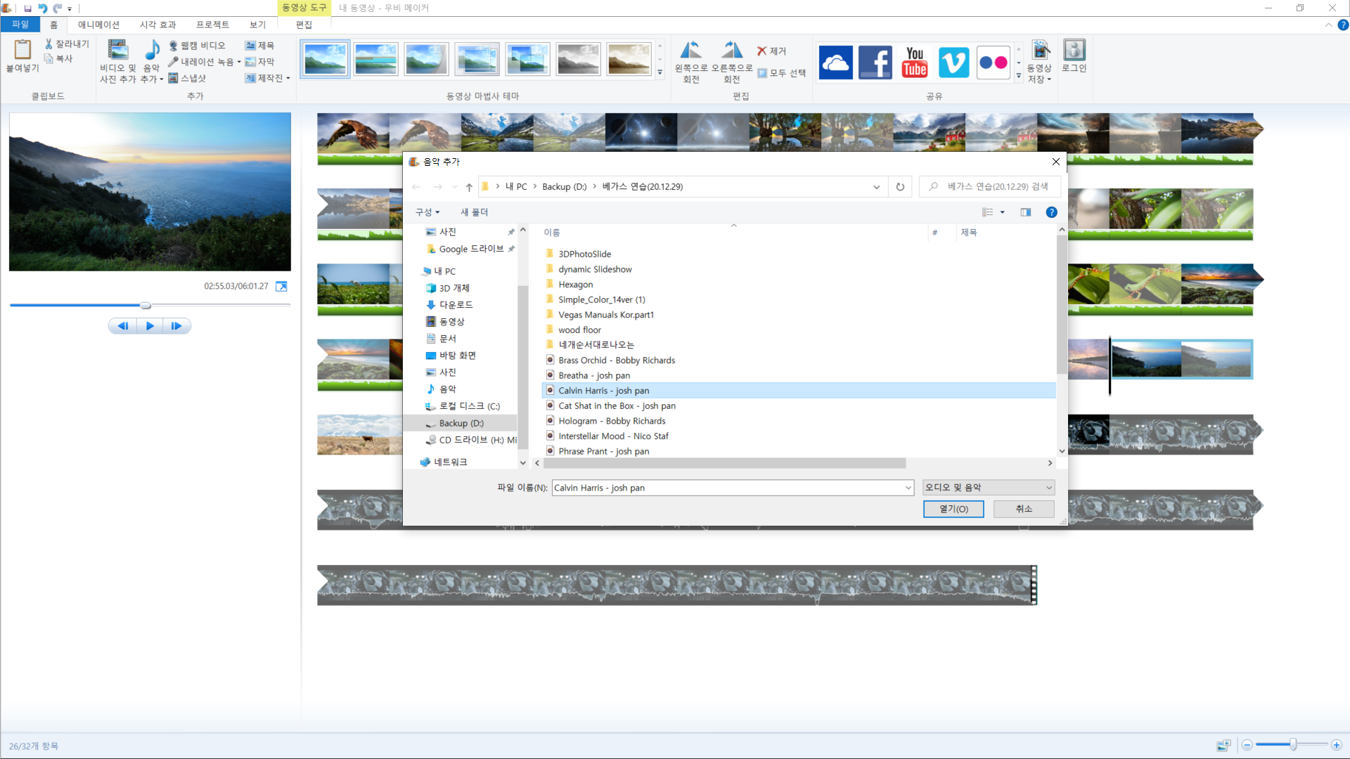This screenshot has width=1350, height=759.
Task: Click the rotate left icon
Action: click(690, 51)
